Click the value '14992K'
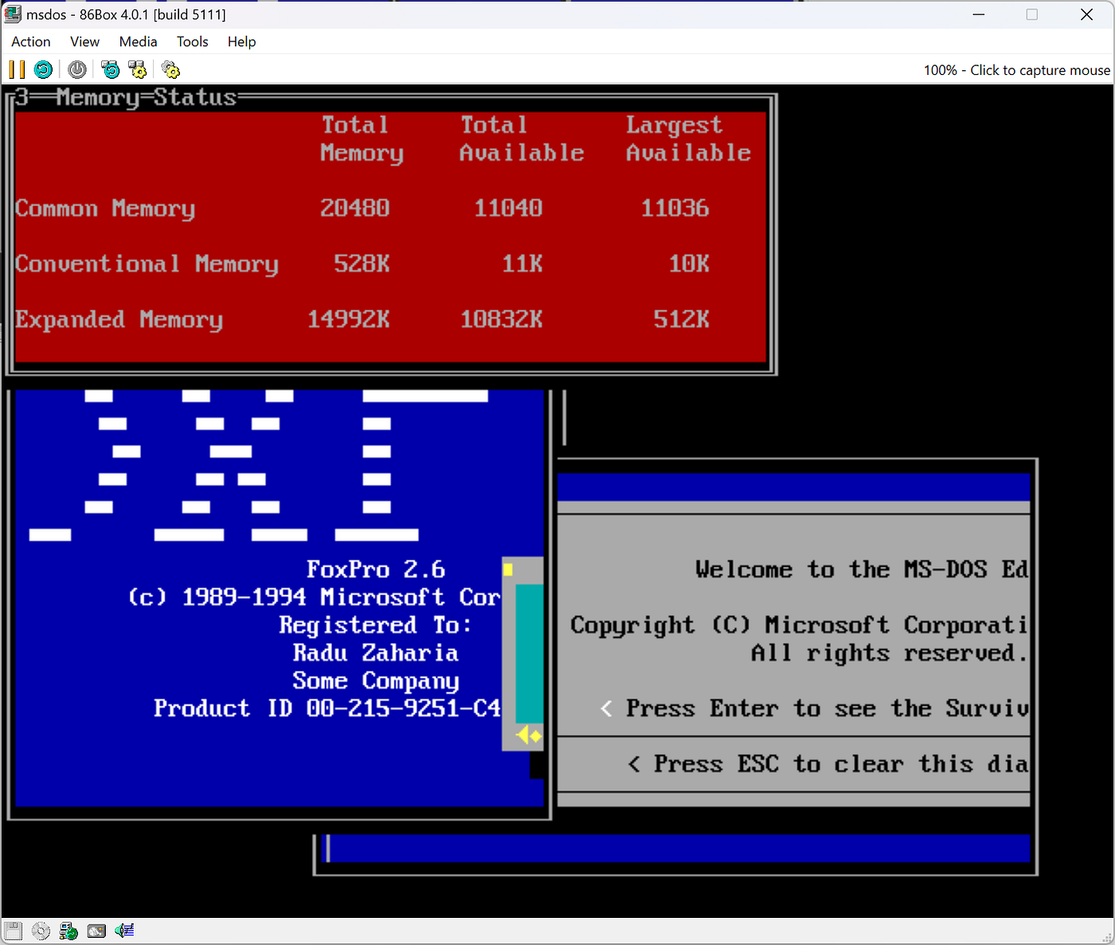The height and width of the screenshot is (945, 1115). (348, 320)
